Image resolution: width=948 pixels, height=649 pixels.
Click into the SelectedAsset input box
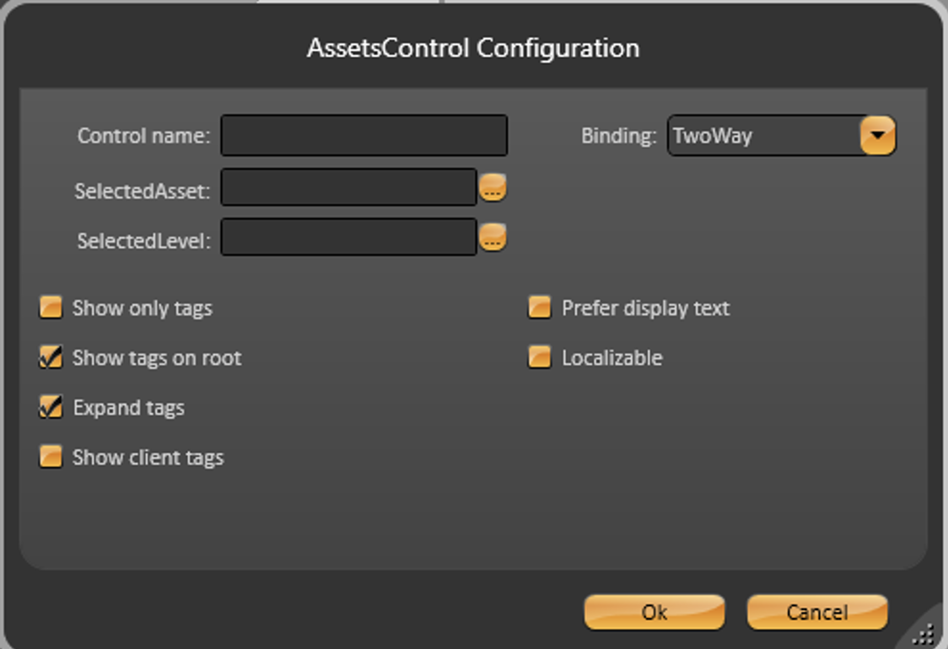pos(348,187)
